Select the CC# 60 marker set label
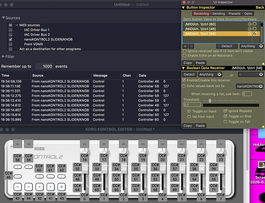Image resolution: width=265 pixels, height=203 pixels. pos(39,168)
